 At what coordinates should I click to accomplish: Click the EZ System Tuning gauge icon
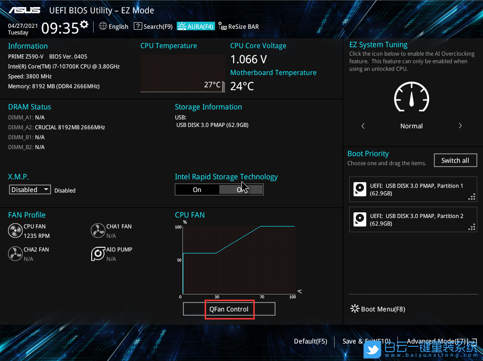tap(411, 97)
